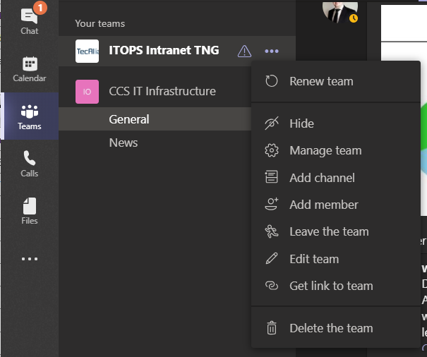Hide the team using the Hide option
Image resolution: width=427 pixels, height=357 pixels.
[301, 123]
